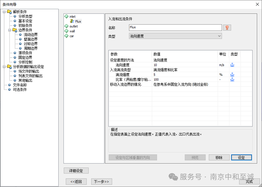Collapse the 分析数据的输出设定 tree node
Image resolution: width=262 pixels, height=187 pixels.
point(4,67)
